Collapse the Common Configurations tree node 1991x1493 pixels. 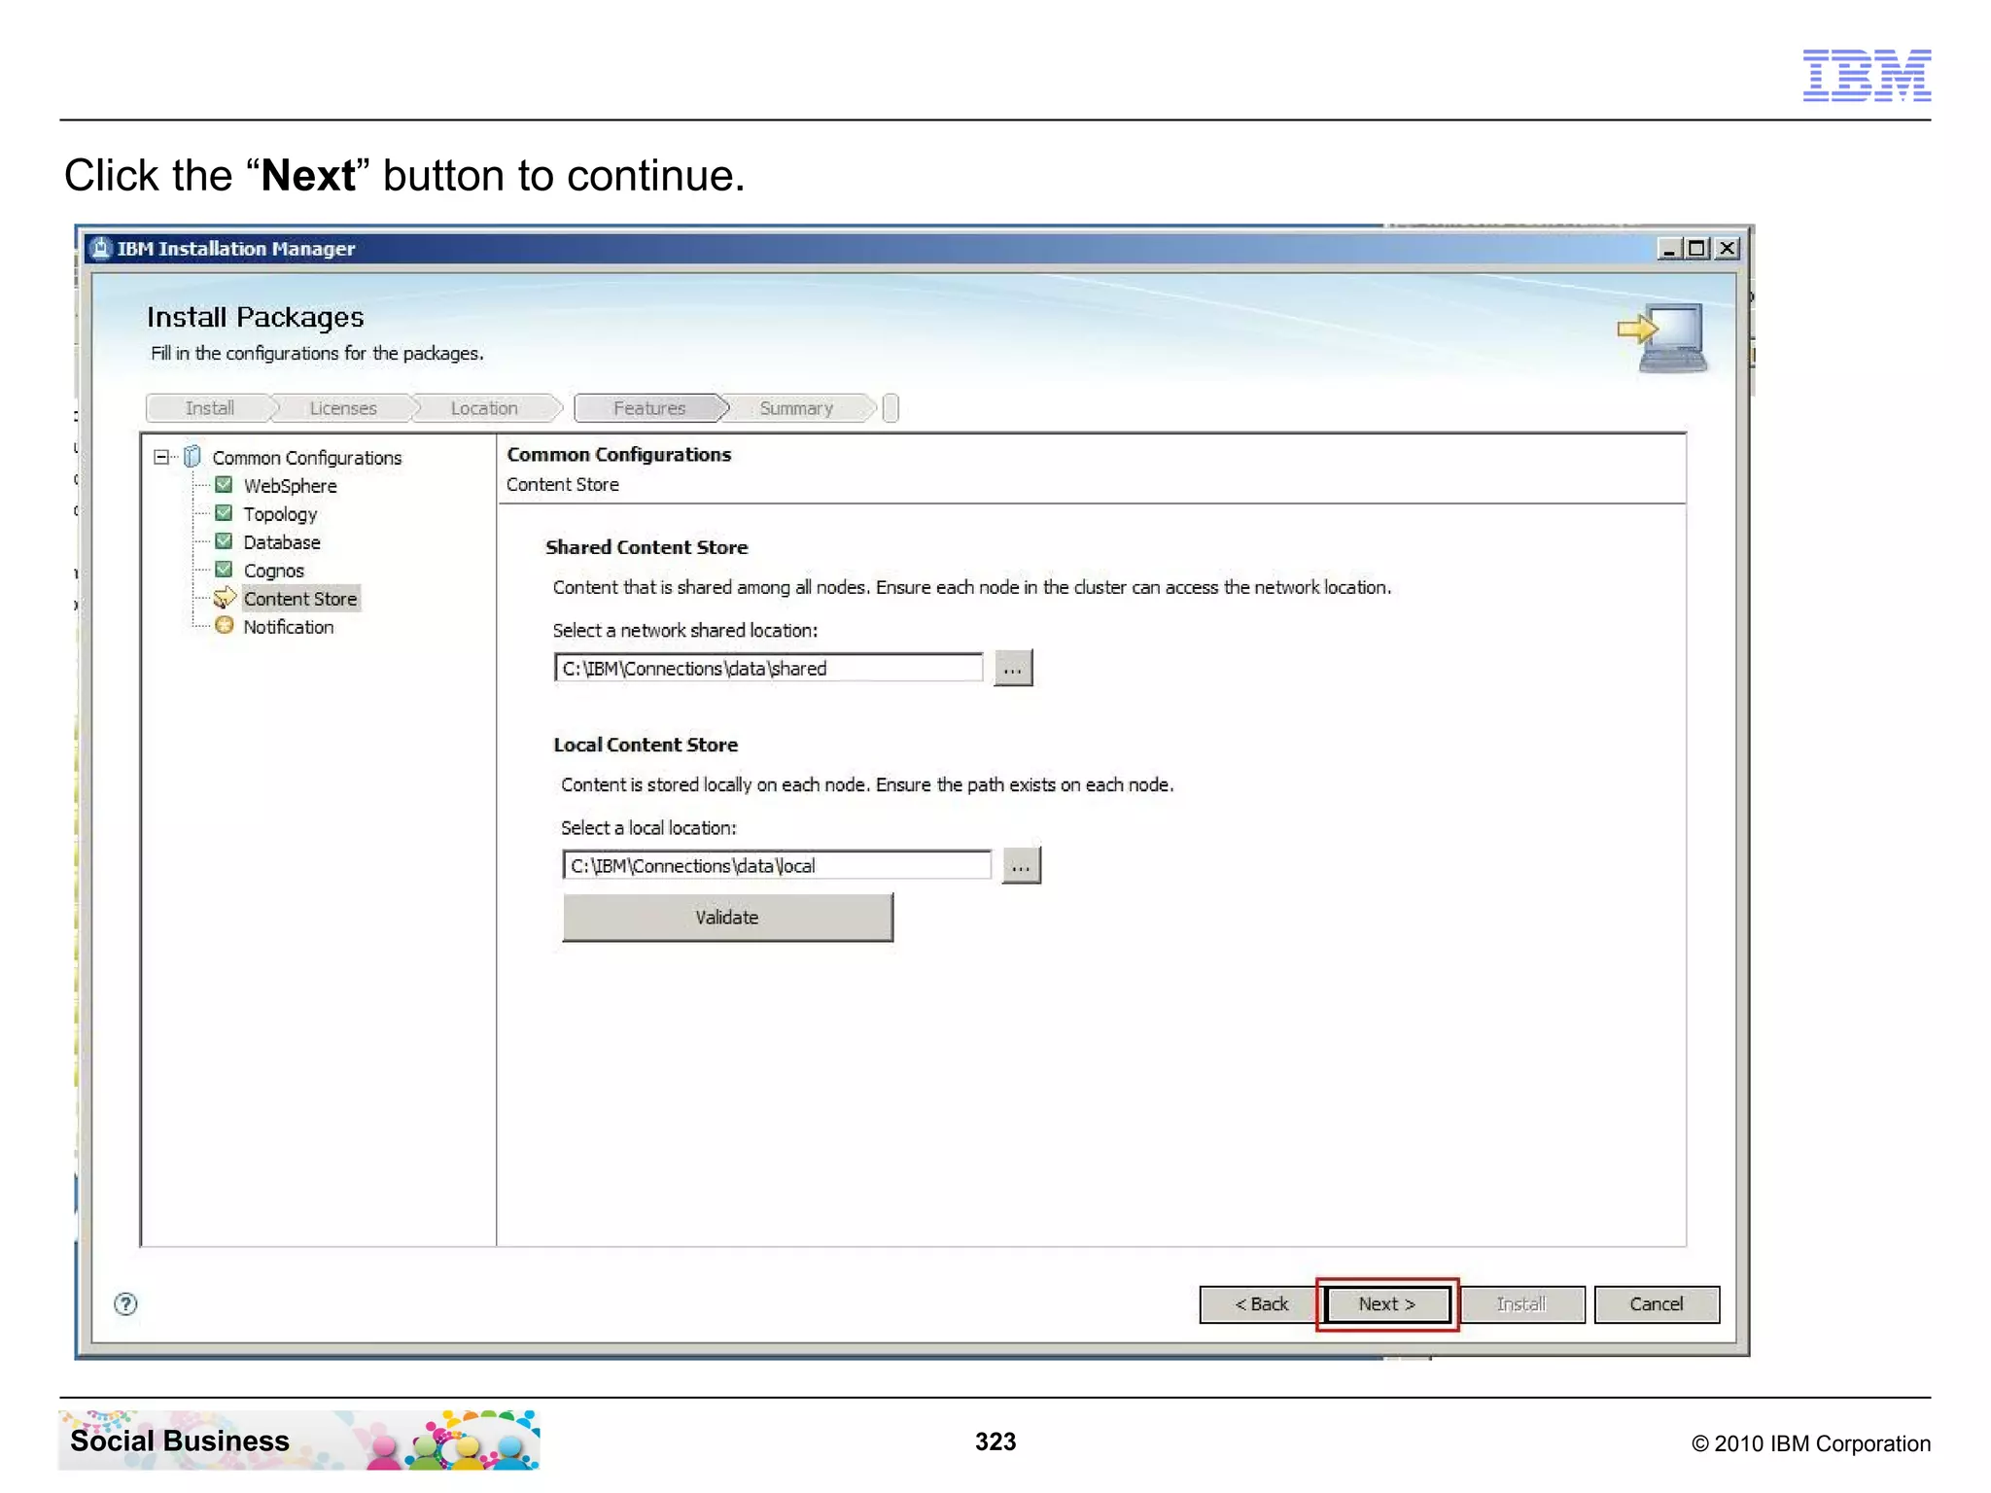click(x=160, y=457)
